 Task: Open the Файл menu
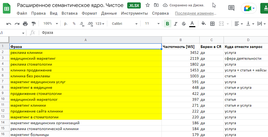click(x=22, y=13)
